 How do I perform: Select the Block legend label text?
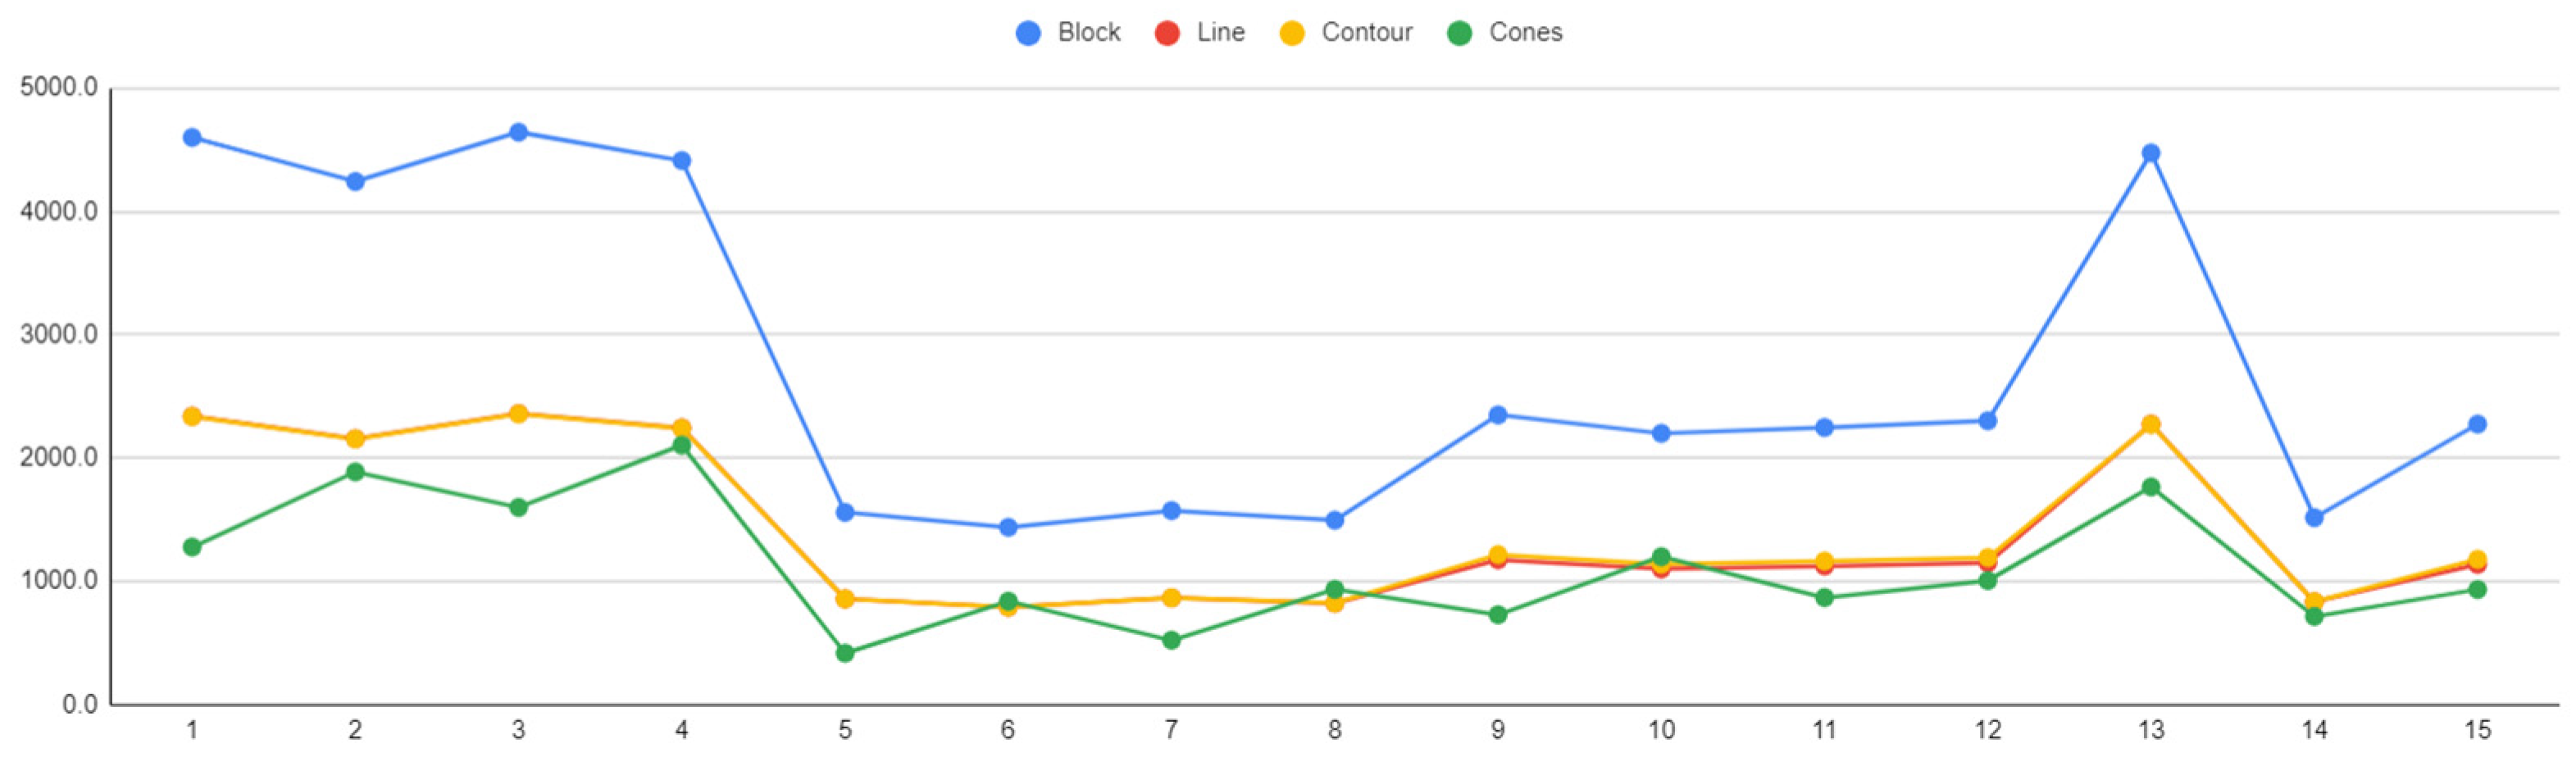coord(1089,33)
